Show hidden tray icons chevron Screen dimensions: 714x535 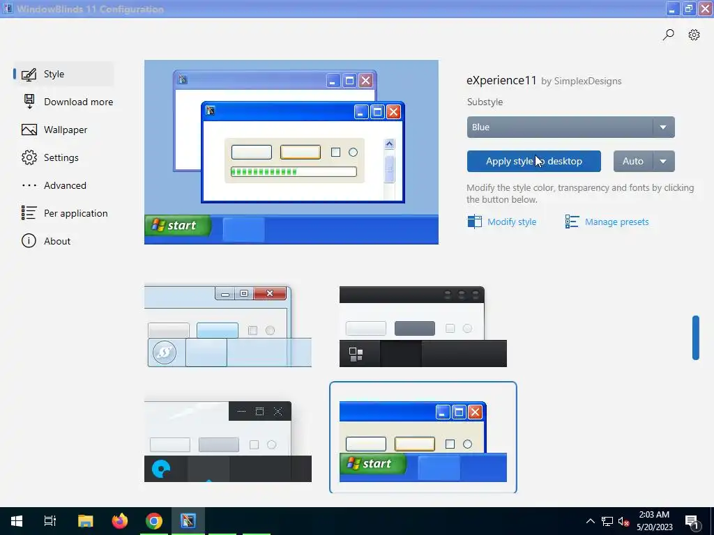[x=590, y=521]
